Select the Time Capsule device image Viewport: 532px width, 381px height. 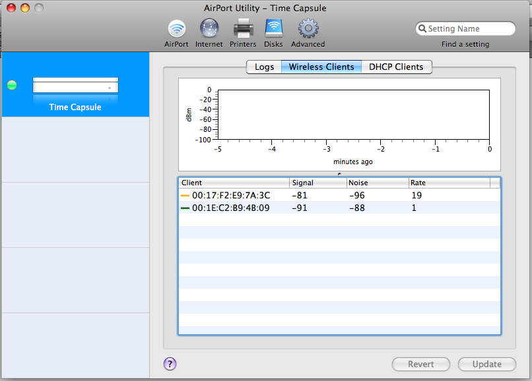75,85
